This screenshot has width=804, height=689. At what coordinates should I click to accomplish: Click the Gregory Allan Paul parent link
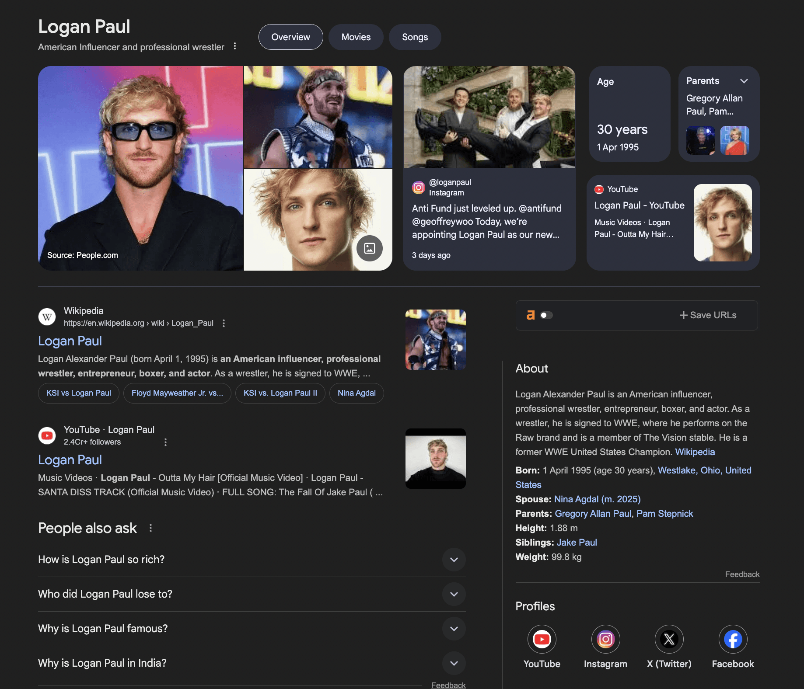tap(593, 514)
